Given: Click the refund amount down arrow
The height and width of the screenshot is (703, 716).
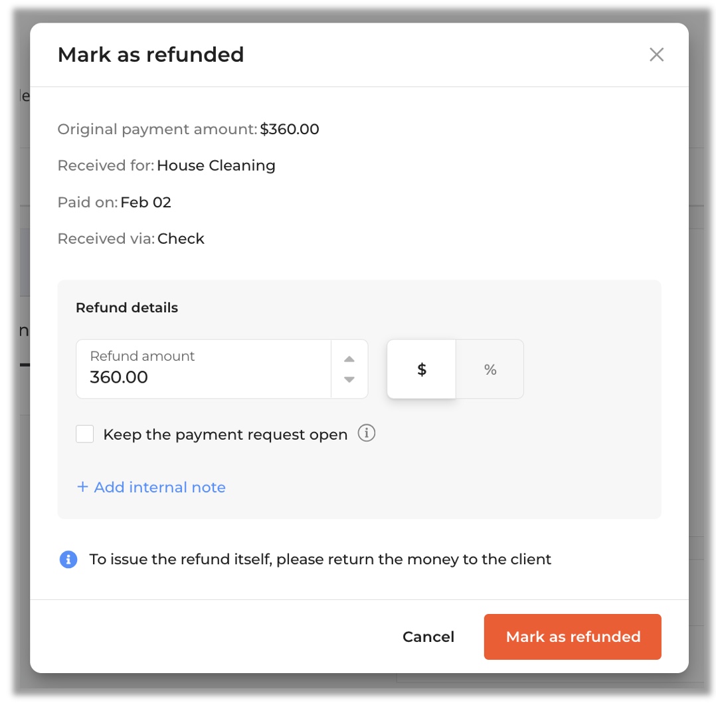Looking at the screenshot, I should pyautogui.click(x=349, y=379).
